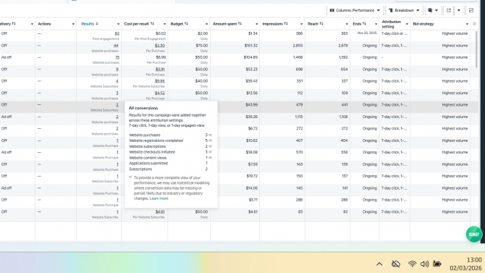Click the All conversions tooltip heading
Image resolution: width=485 pixels, height=273 pixels.
pos(143,108)
